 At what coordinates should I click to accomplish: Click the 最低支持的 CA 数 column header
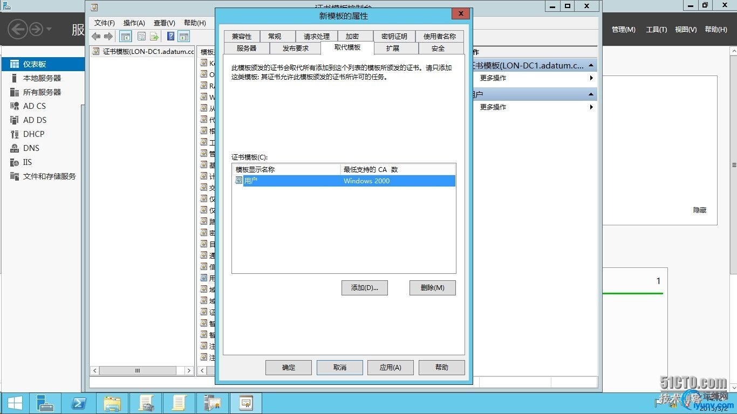(x=398, y=169)
